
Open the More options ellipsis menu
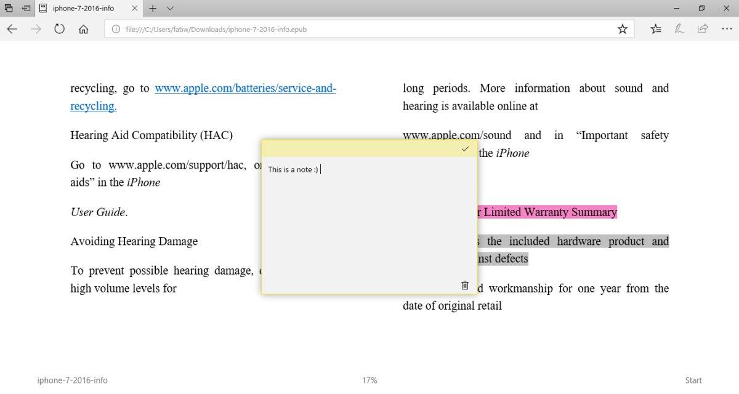(x=725, y=29)
